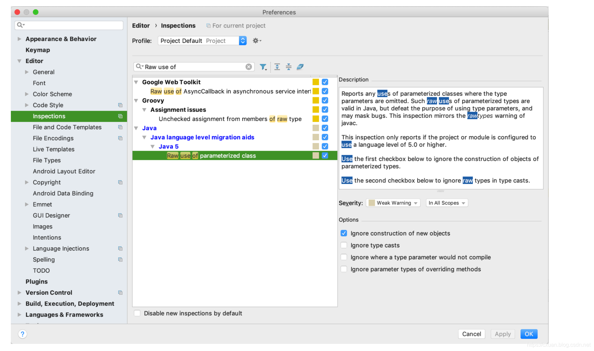Enable Ignore type casts option
The width and height of the screenshot is (594, 351).
point(344,245)
